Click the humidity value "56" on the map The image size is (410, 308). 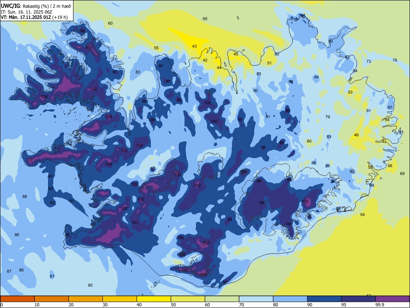(390, 166)
